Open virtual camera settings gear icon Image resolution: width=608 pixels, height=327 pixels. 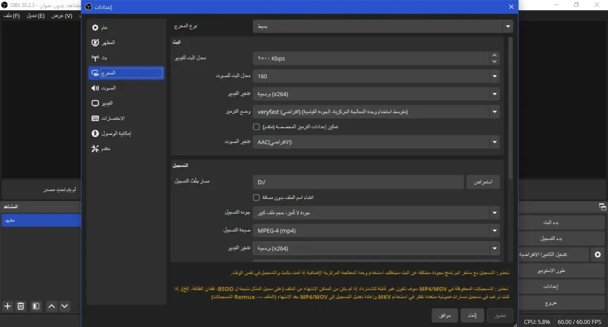597,255
